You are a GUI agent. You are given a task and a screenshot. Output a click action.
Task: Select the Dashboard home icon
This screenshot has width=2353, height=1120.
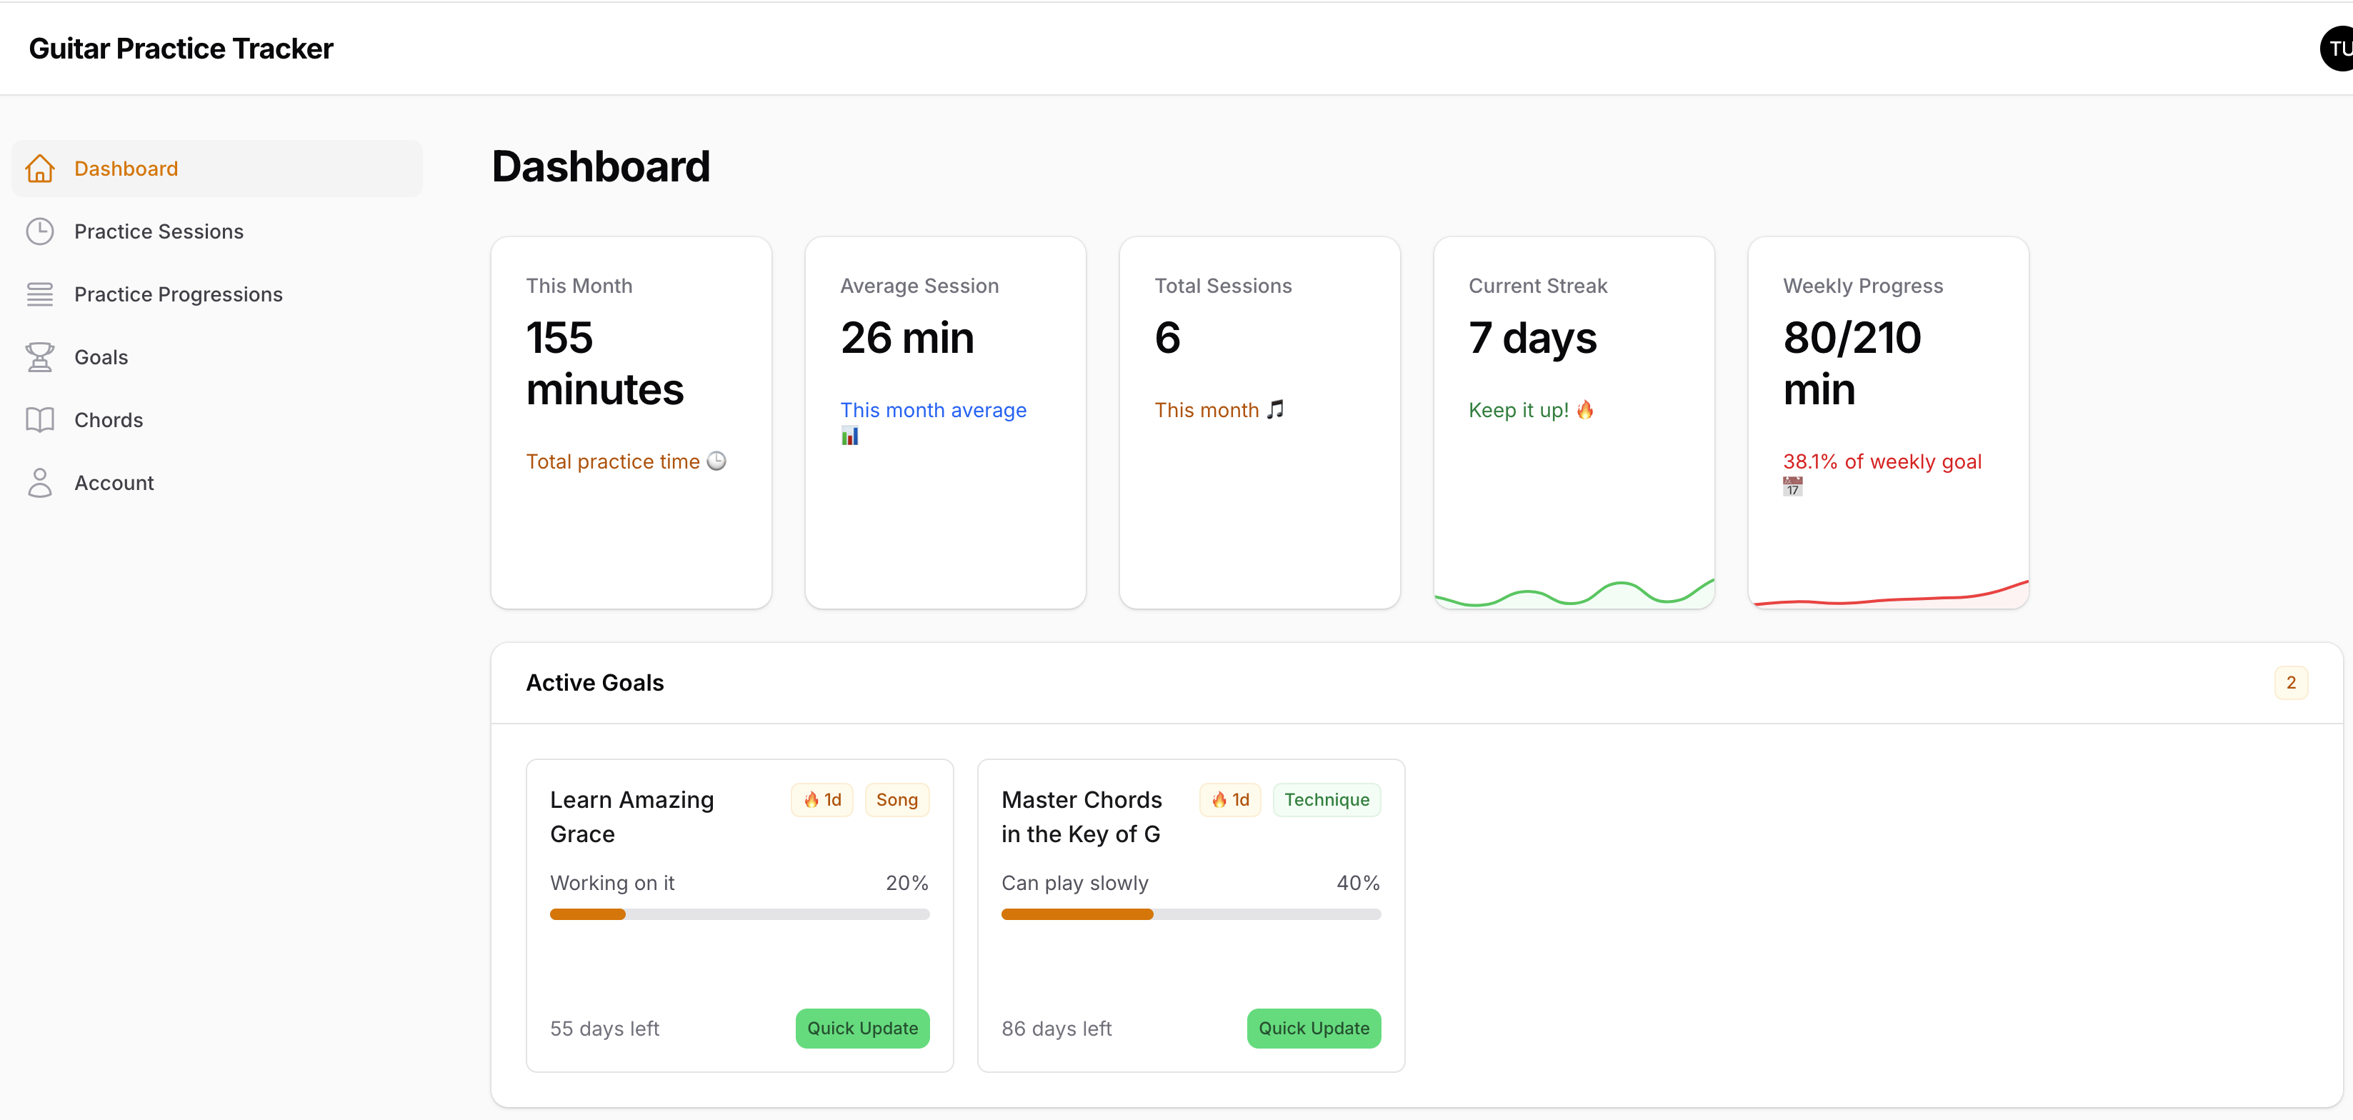(x=40, y=168)
